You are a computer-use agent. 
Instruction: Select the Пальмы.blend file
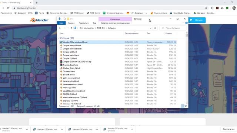(118, 71)
